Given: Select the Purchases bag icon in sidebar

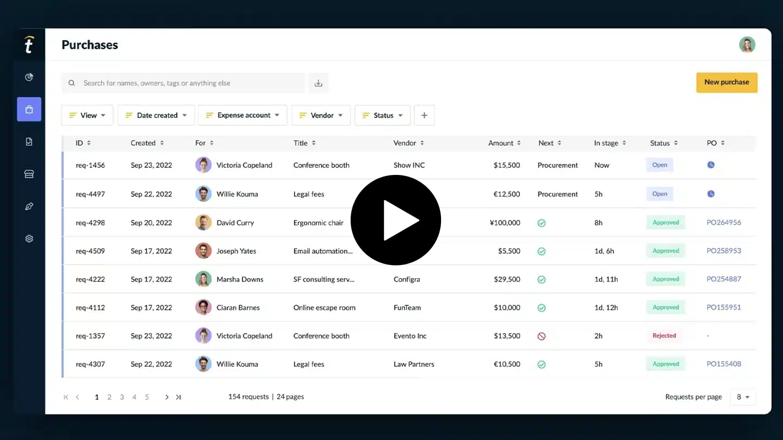Looking at the screenshot, I should pyautogui.click(x=29, y=109).
